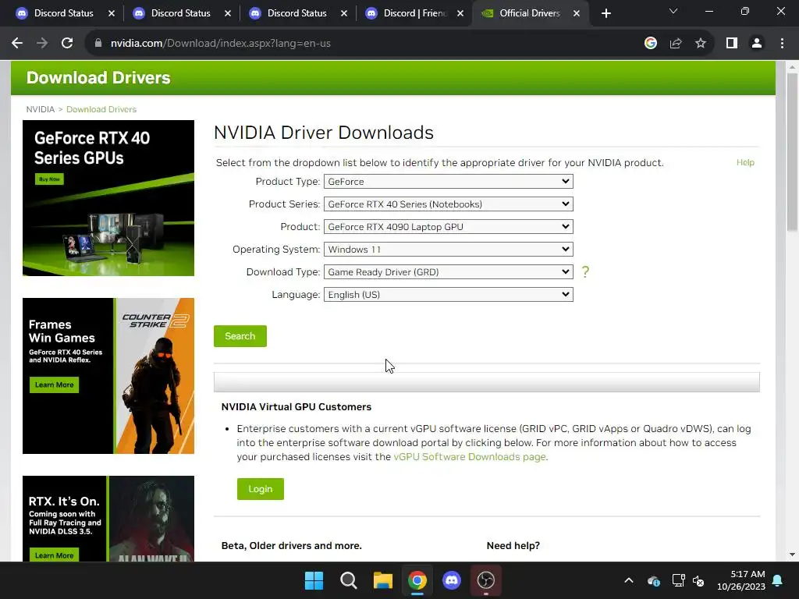
Task: Click the browser forward arrow
Action: click(42, 44)
